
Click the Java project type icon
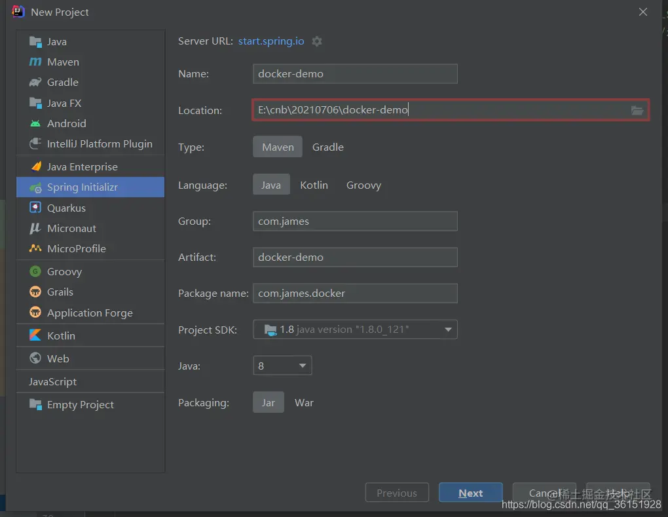tap(35, 42)
